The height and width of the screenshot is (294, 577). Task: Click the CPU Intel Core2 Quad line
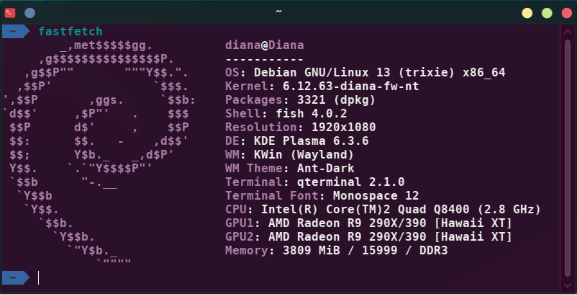[383, 209]
